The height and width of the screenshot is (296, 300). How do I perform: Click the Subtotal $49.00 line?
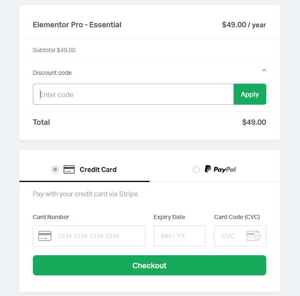(x=54, y=50)
